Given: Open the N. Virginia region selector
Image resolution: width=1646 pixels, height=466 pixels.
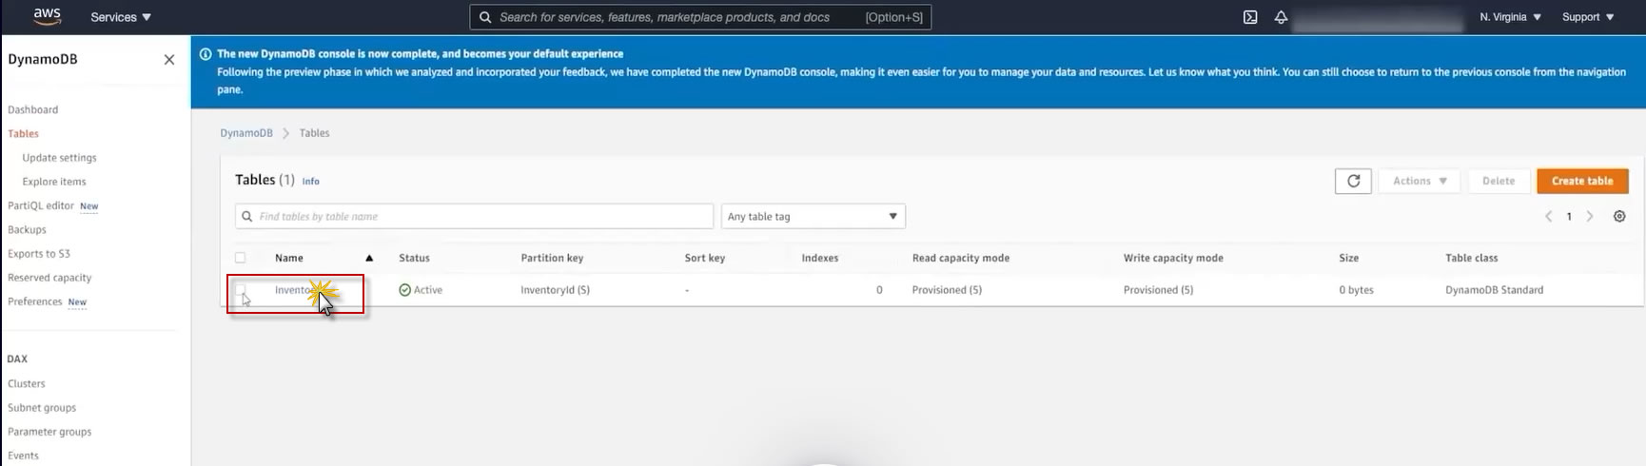Looking at the screenshot, I should (x=1510, y=17).
